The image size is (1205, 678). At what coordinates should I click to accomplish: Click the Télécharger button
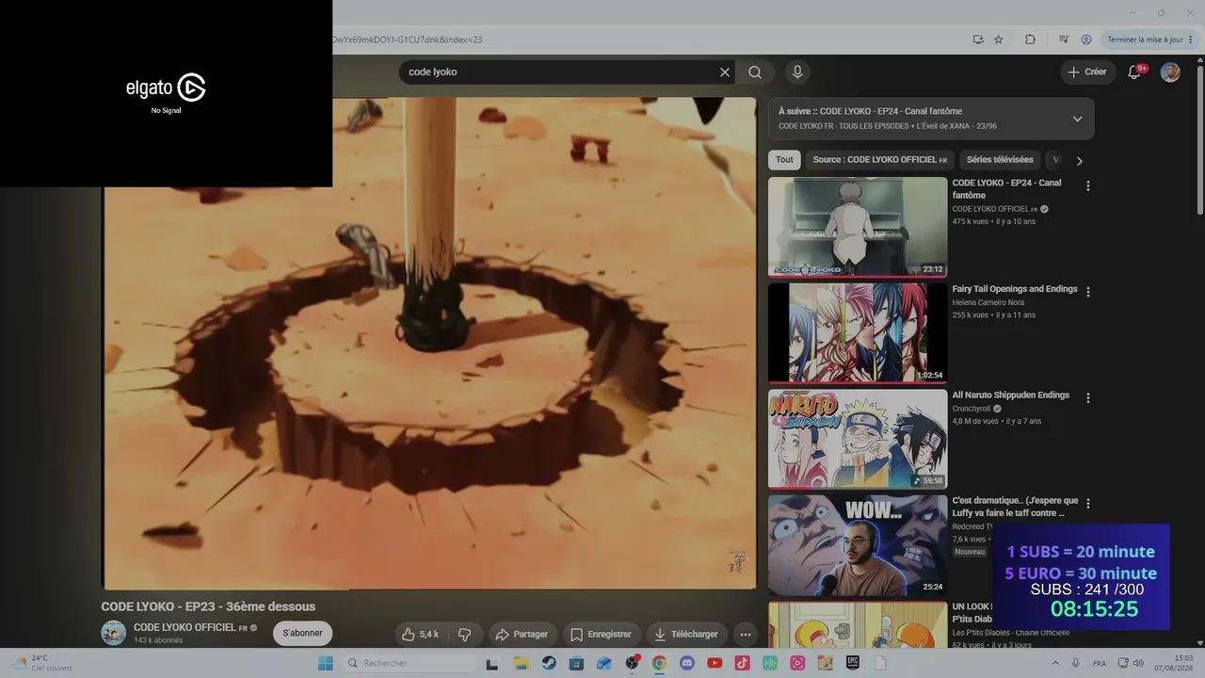click(686, 635)
